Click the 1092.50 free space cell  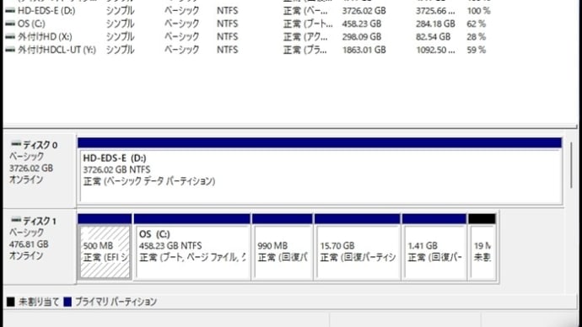point(435,50)
